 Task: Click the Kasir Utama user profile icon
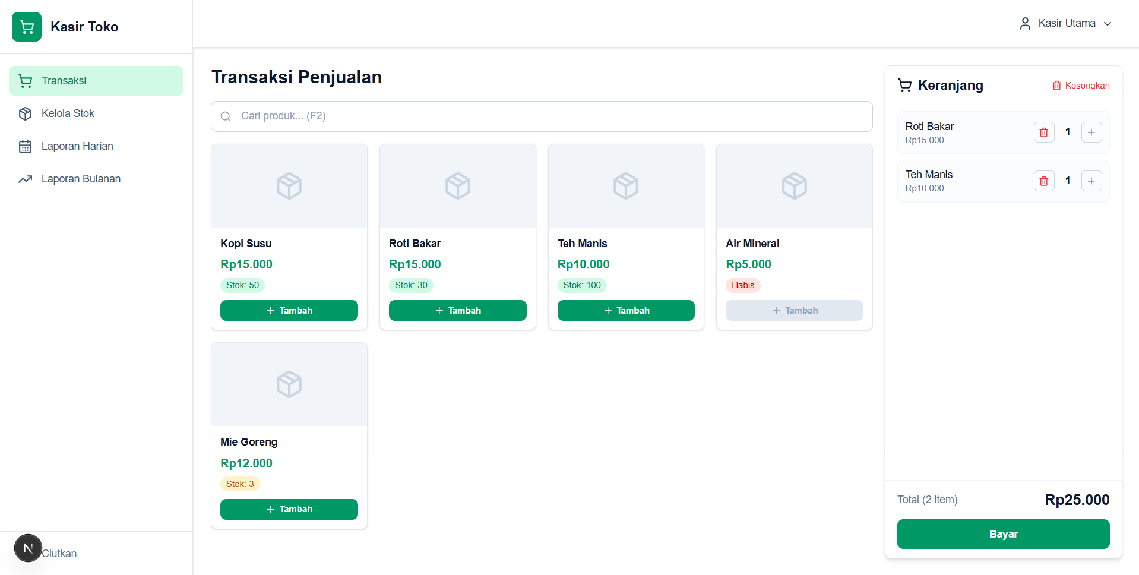1025,24
